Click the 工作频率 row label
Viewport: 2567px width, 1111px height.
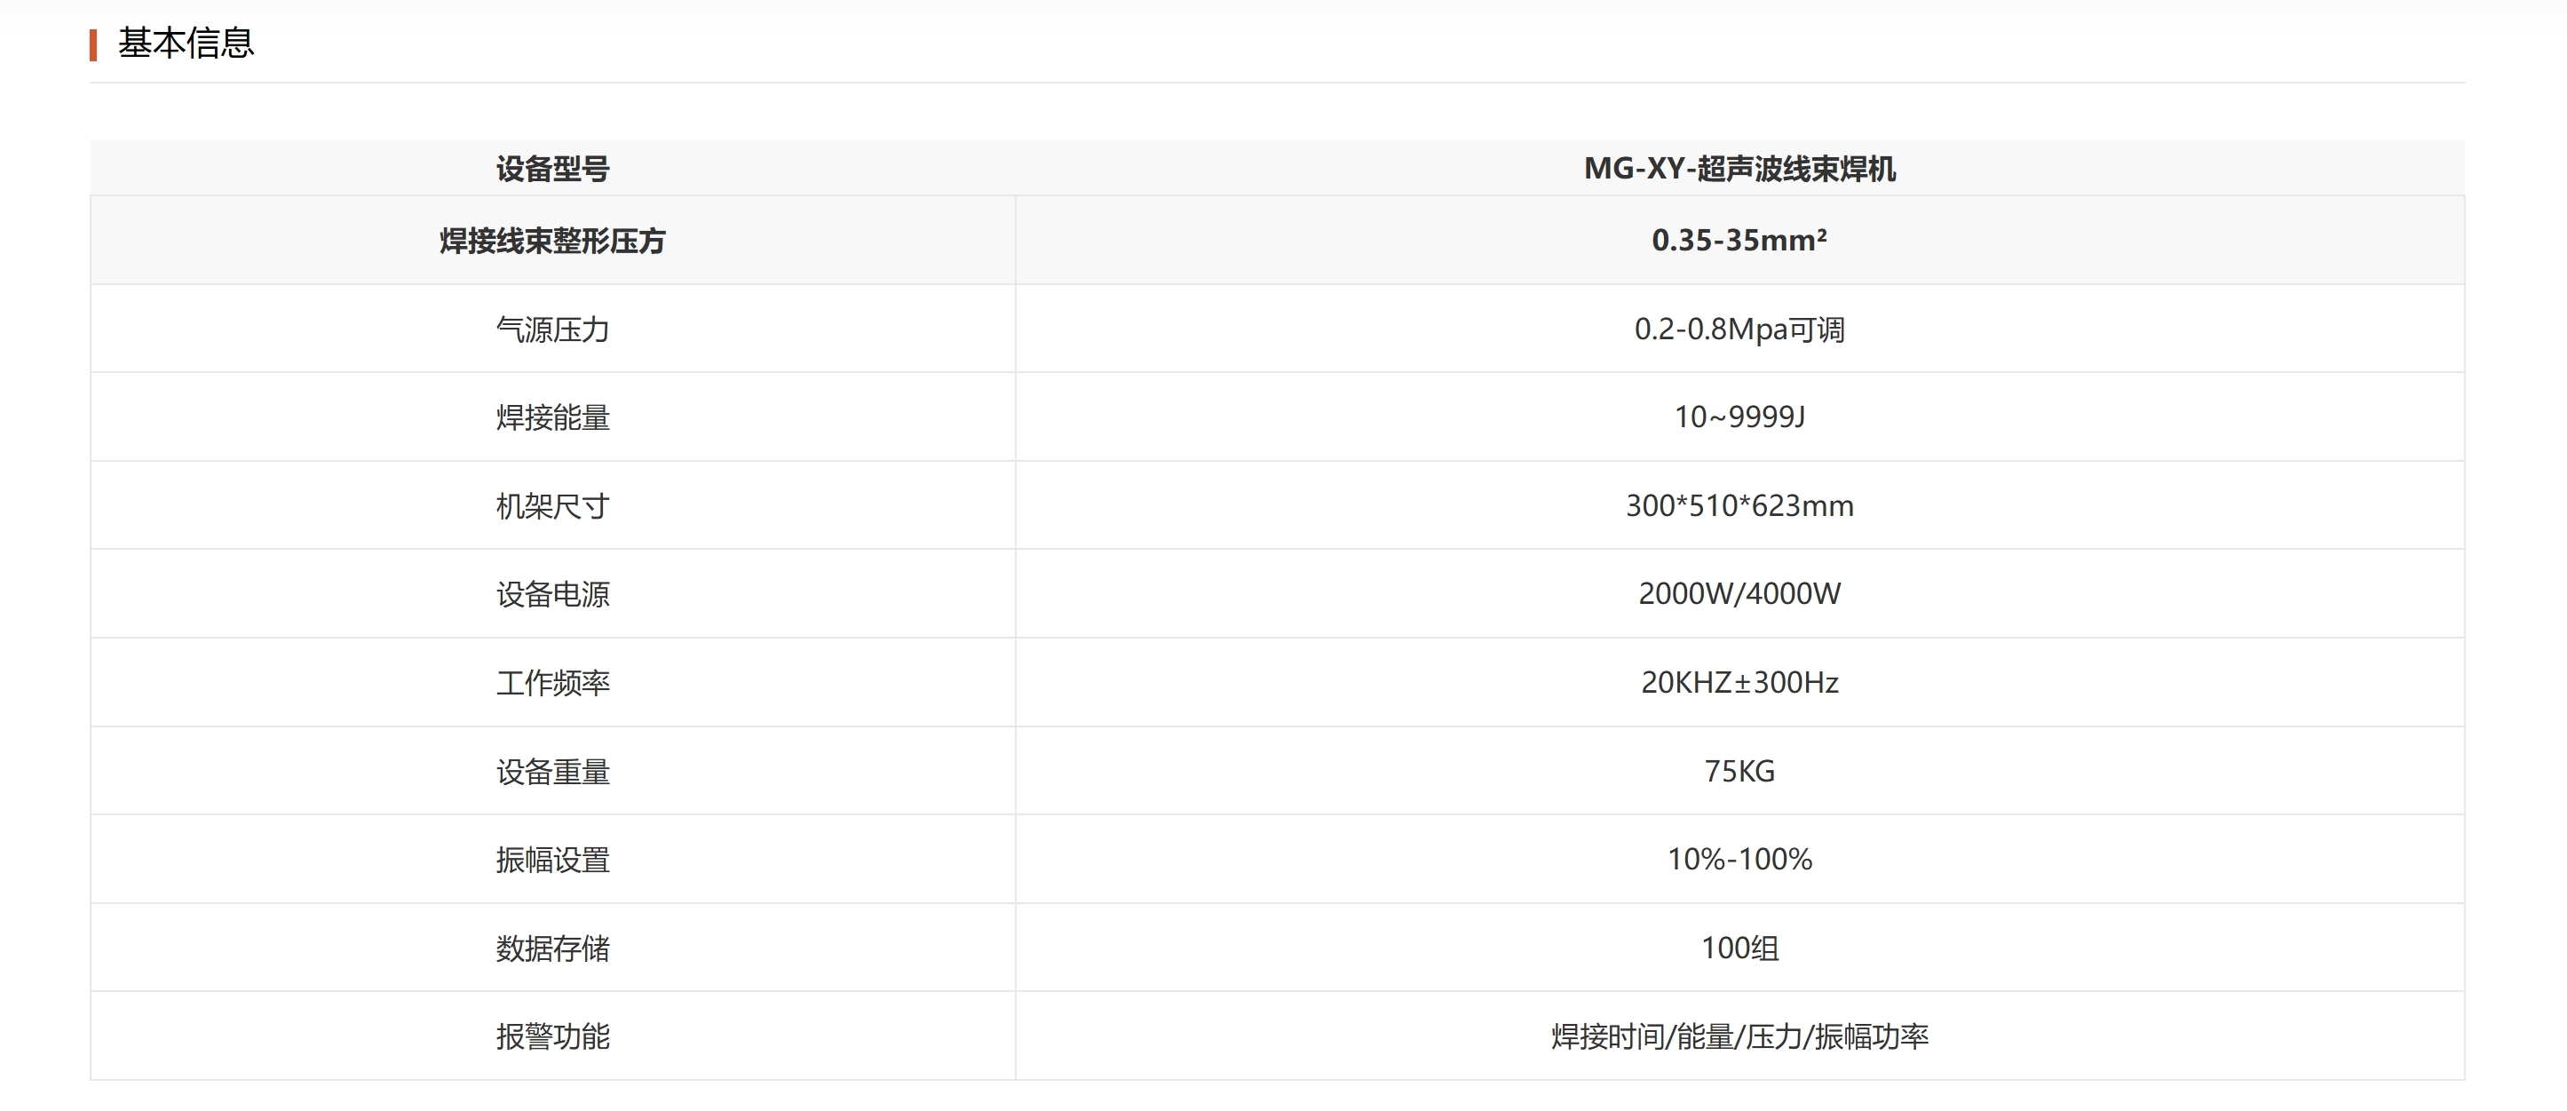[x=554, y=683]
